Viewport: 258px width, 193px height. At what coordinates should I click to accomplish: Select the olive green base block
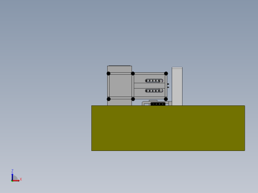tap(168, 128)
